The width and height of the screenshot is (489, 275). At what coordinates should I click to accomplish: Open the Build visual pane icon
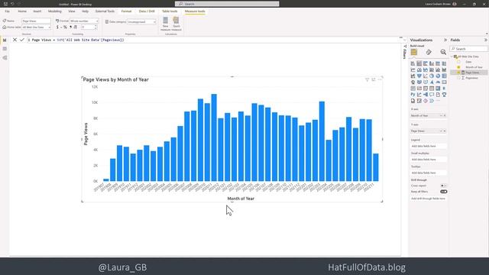[x=414, y=52]
